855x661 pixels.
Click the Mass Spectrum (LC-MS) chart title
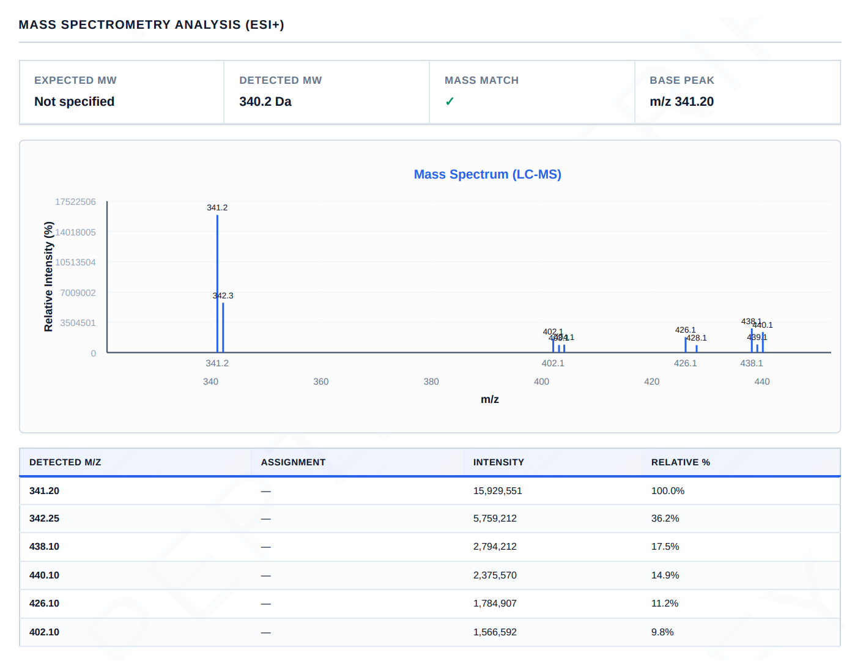[487, 174]
